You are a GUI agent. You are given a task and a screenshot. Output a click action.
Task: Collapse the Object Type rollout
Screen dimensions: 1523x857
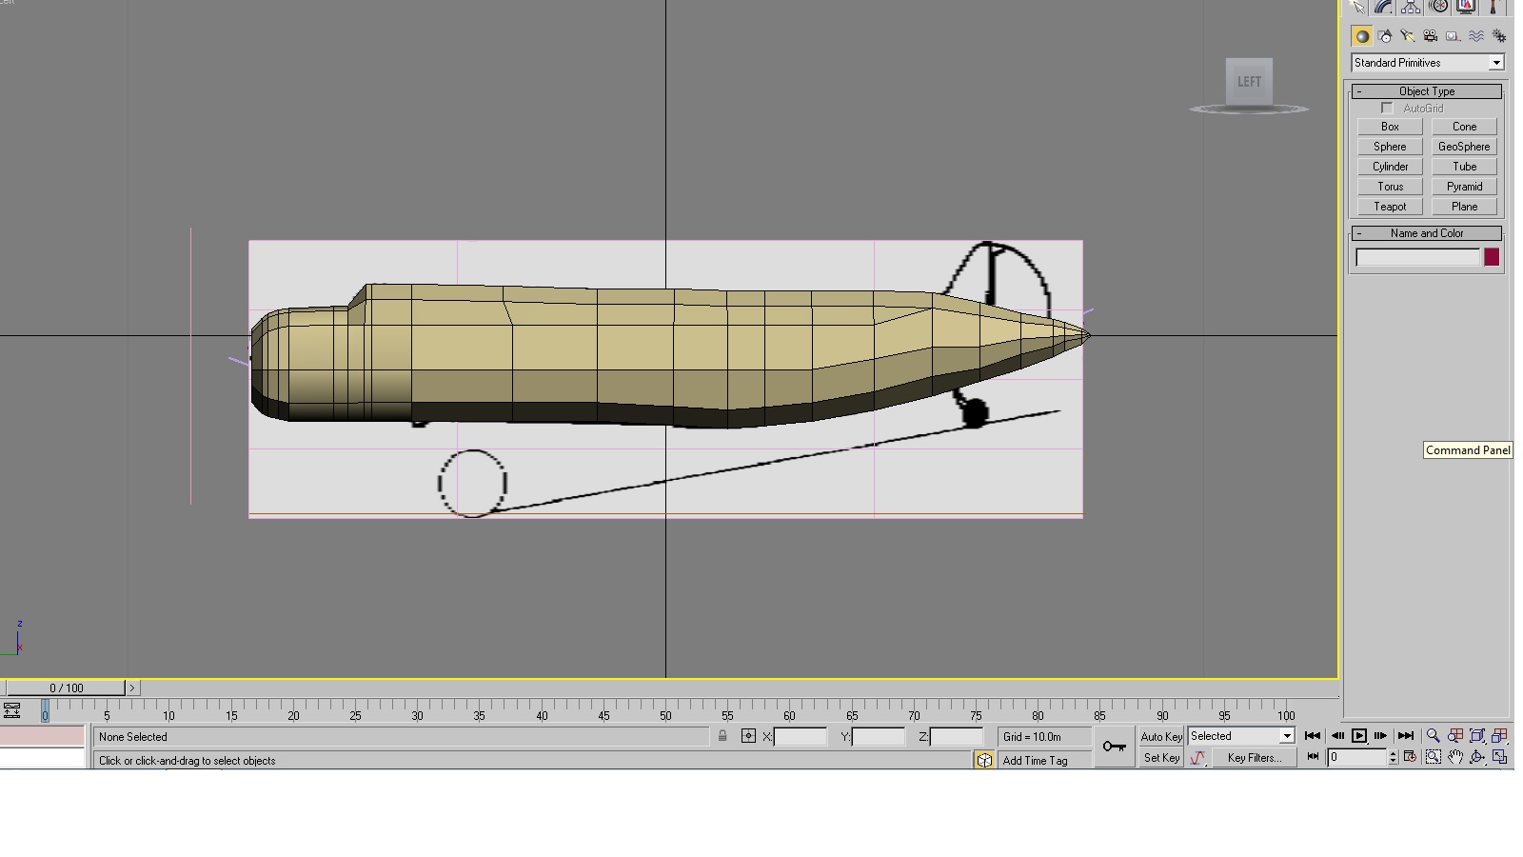[1427, 91]
